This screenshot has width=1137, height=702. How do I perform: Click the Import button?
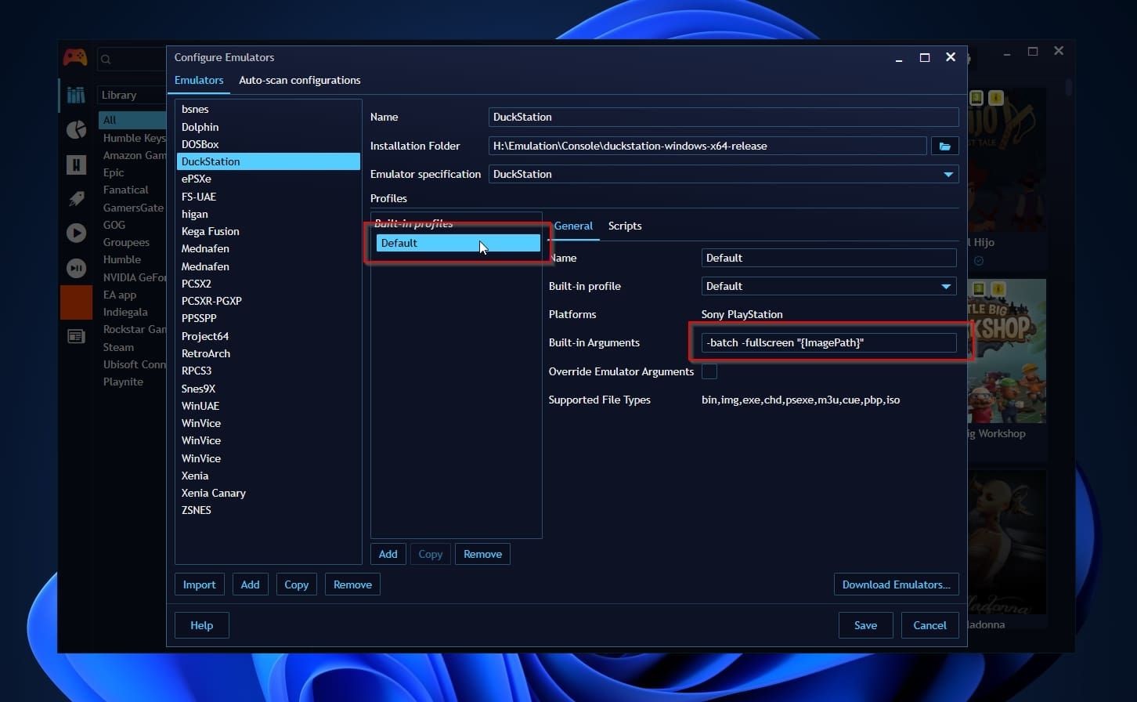click(200, 584)
